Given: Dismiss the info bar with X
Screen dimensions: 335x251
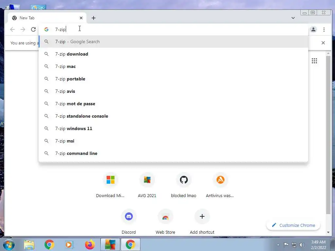Looking at the screenshot, I should [323, 43].
